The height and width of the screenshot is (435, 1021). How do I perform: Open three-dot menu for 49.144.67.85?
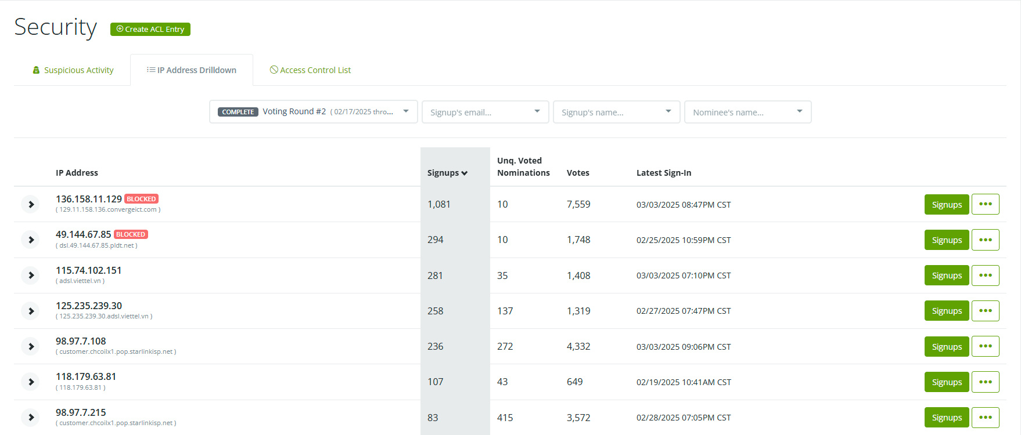coord(985,240)
